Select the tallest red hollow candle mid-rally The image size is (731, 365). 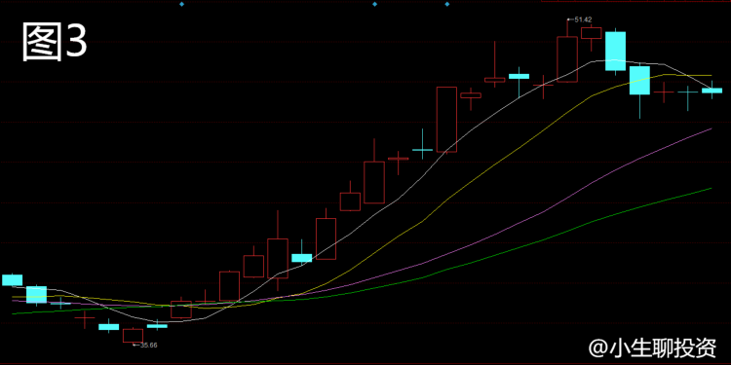(446, 119)
